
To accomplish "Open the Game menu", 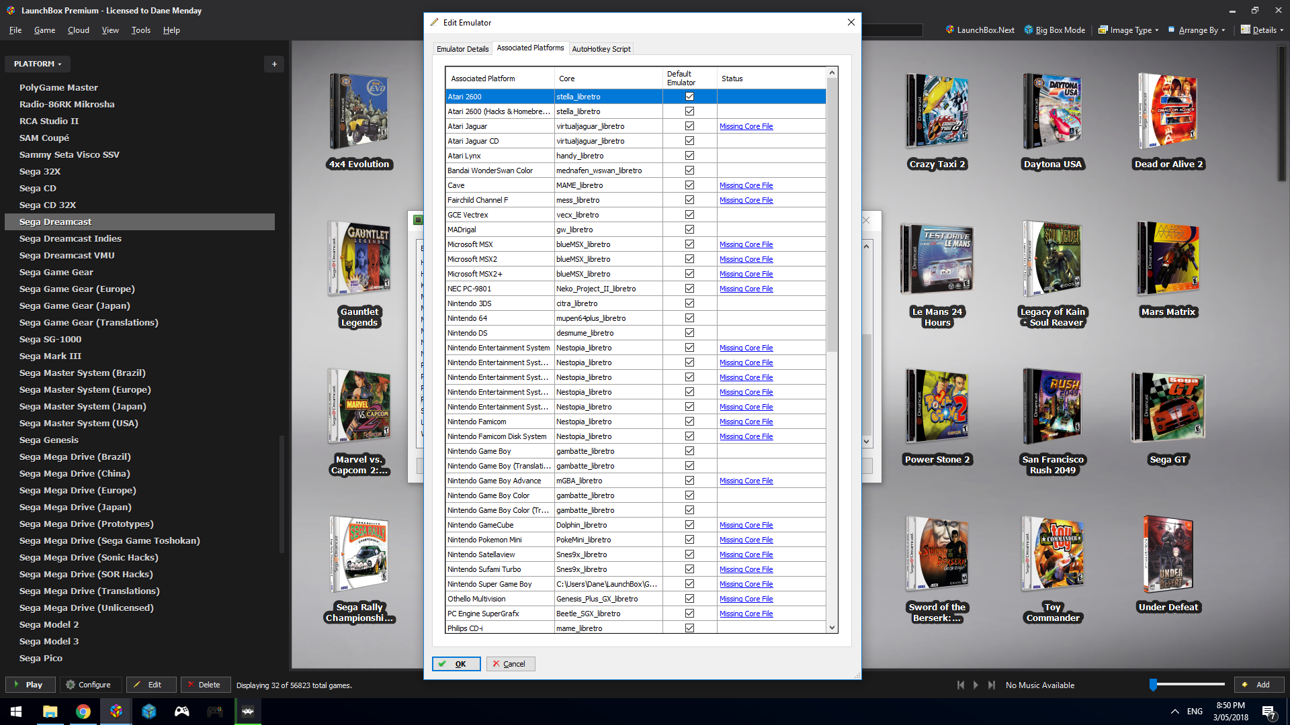I will (44, 30).
